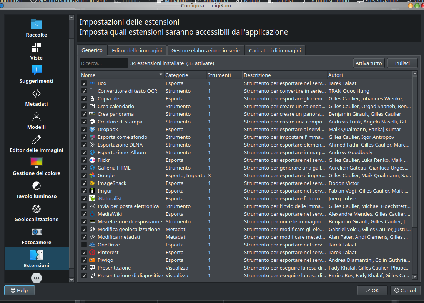Switch to the Generico tab

click(x=92, y=50)
